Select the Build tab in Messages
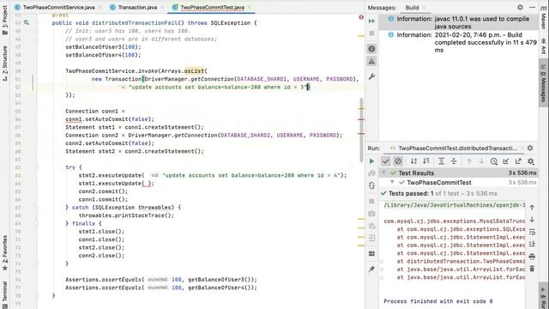This screenshot has height=309, width=549. click(x=412, y=8)
